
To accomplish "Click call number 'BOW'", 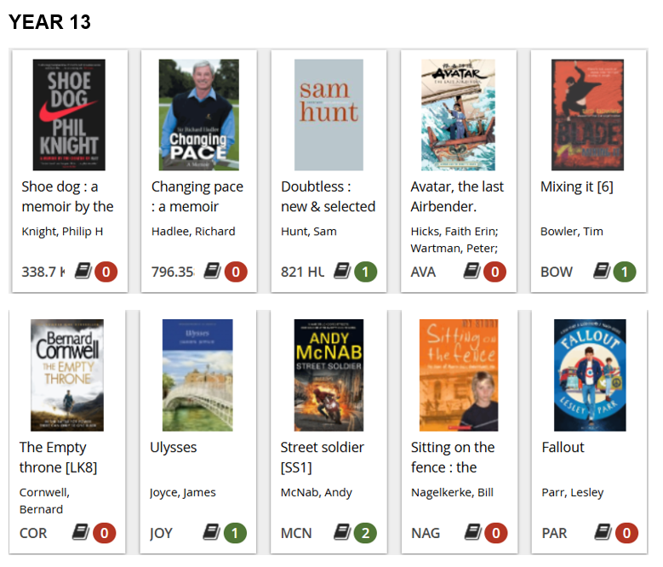I will 557,272.
